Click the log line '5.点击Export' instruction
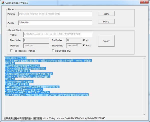 (27, 92)
